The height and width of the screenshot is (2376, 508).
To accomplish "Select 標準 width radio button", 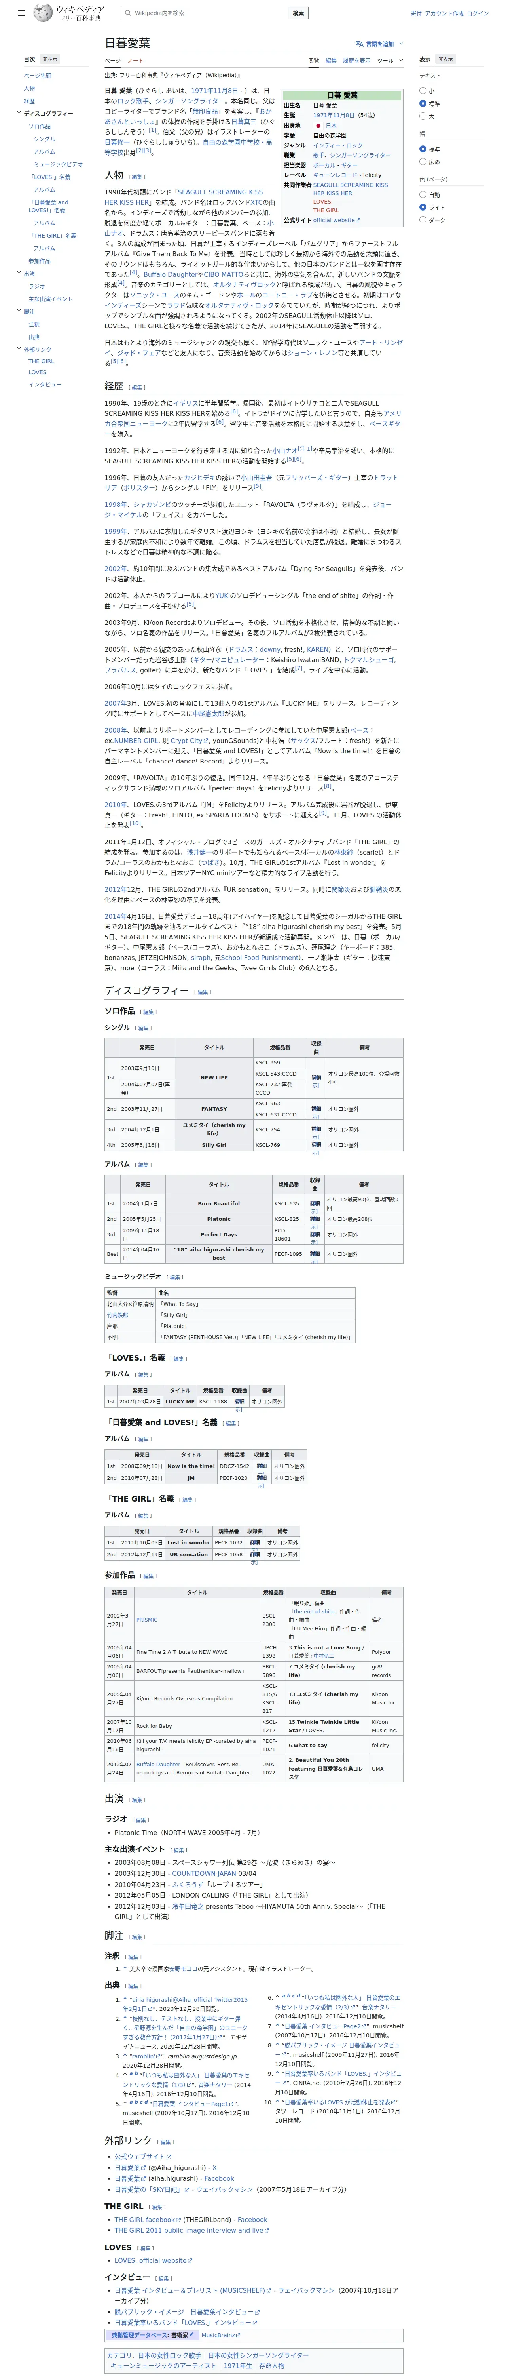I will click(423, 149).
